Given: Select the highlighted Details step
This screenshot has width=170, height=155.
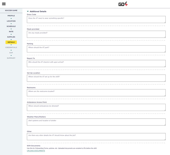Looking at the screenshot, I should [x=11, y=42].
